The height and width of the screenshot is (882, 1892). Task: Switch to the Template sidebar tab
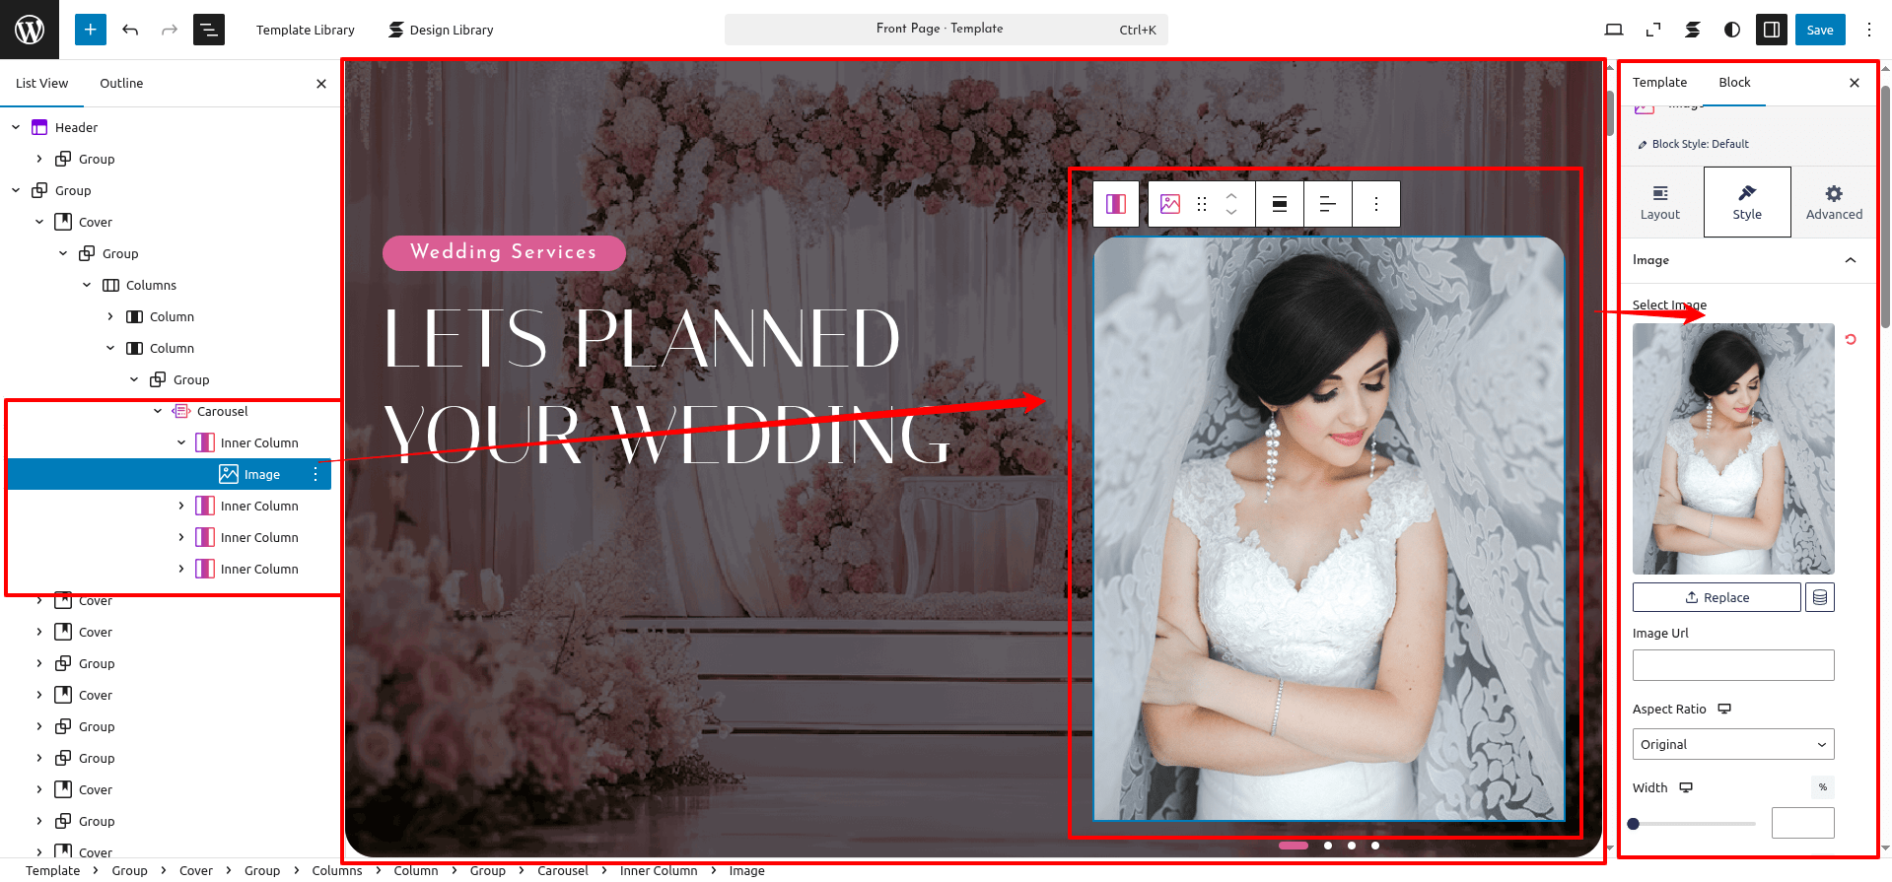[1659, 82]
